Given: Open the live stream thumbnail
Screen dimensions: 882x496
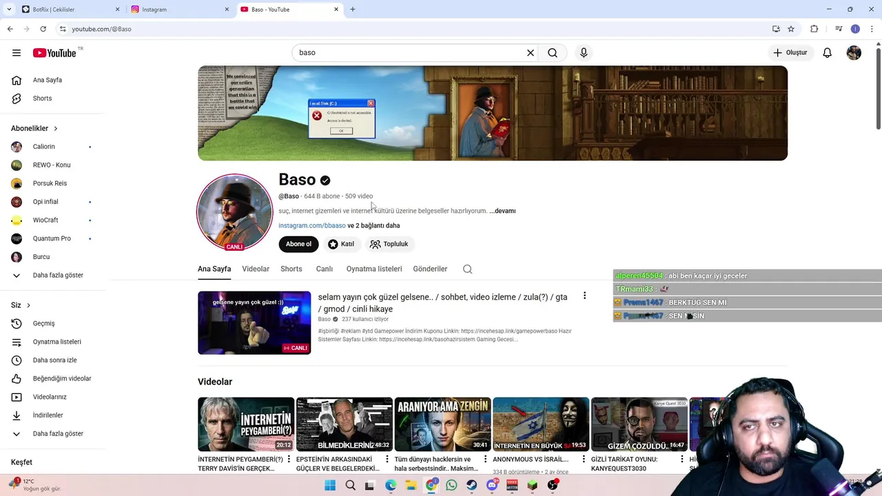Looking at the screenshot, I should click(x=254, y=322).
